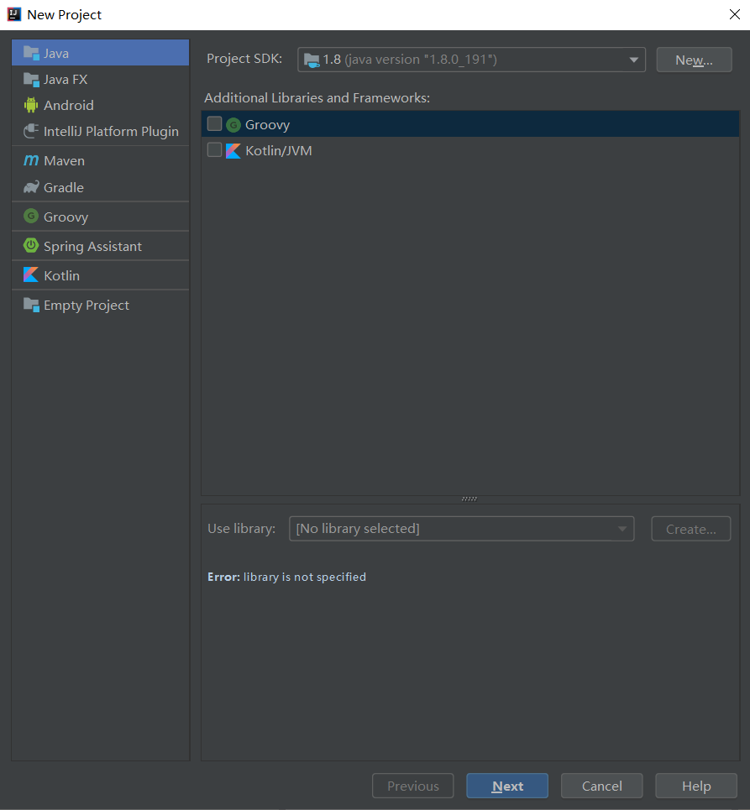Image resolution: width=750 pixels, height=810 pixels.
Task: Close the New Project window
Action: pos(735,14)
